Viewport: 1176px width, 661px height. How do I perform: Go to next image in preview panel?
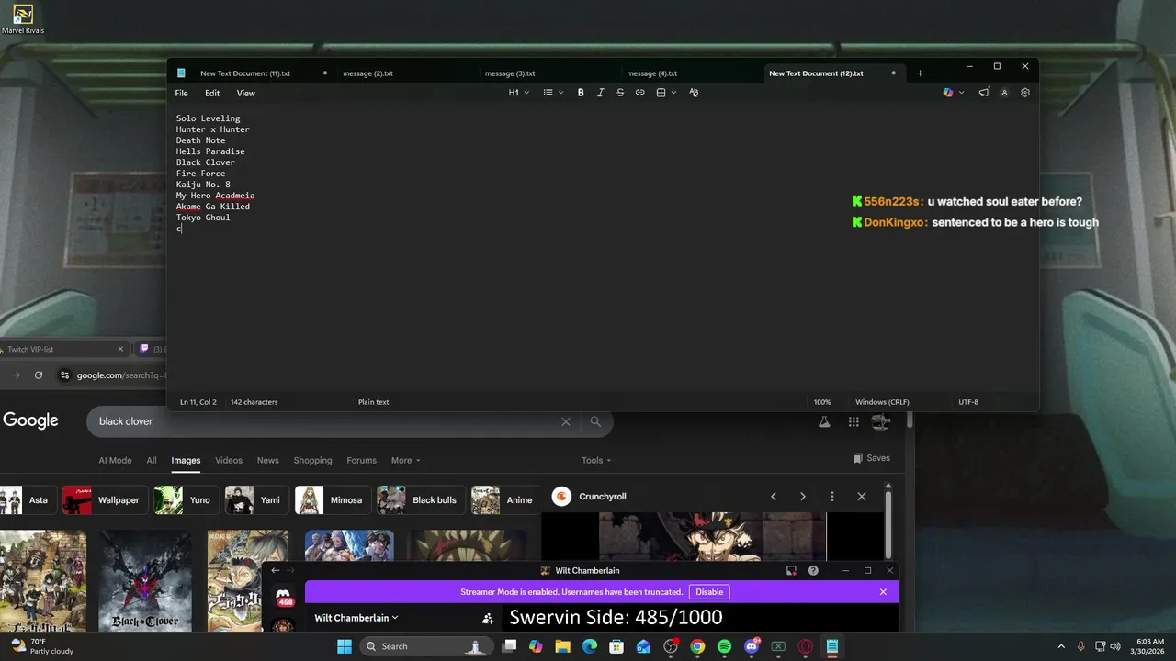pyautogui.click(x=803, y=497)
